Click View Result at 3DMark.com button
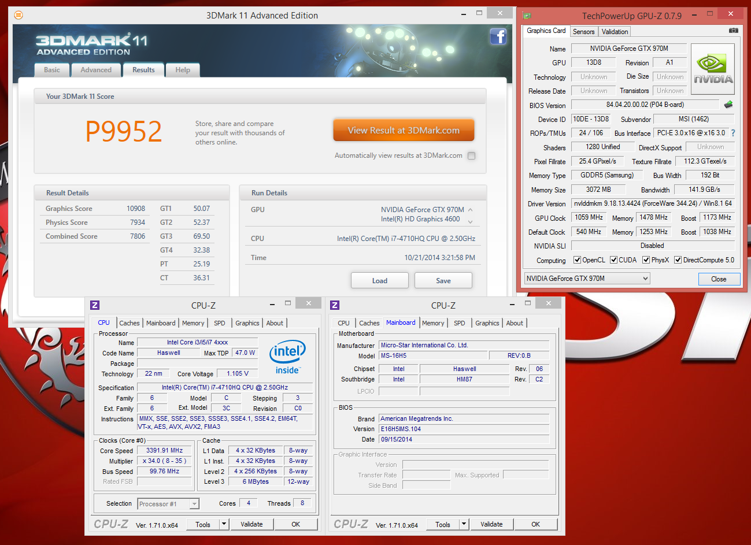The image size is (751, 545). [404, 130]
